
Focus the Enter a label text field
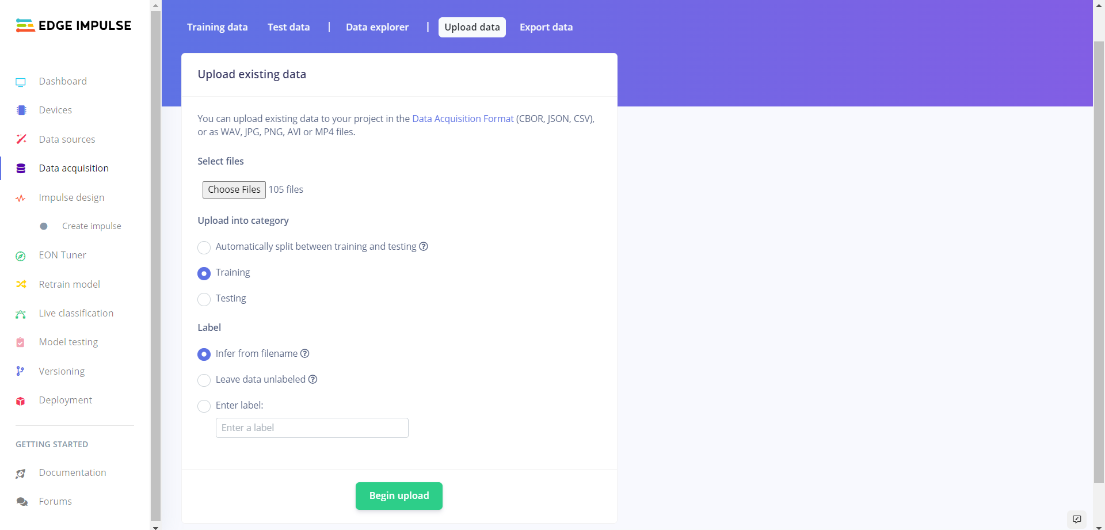coord(312,428)
